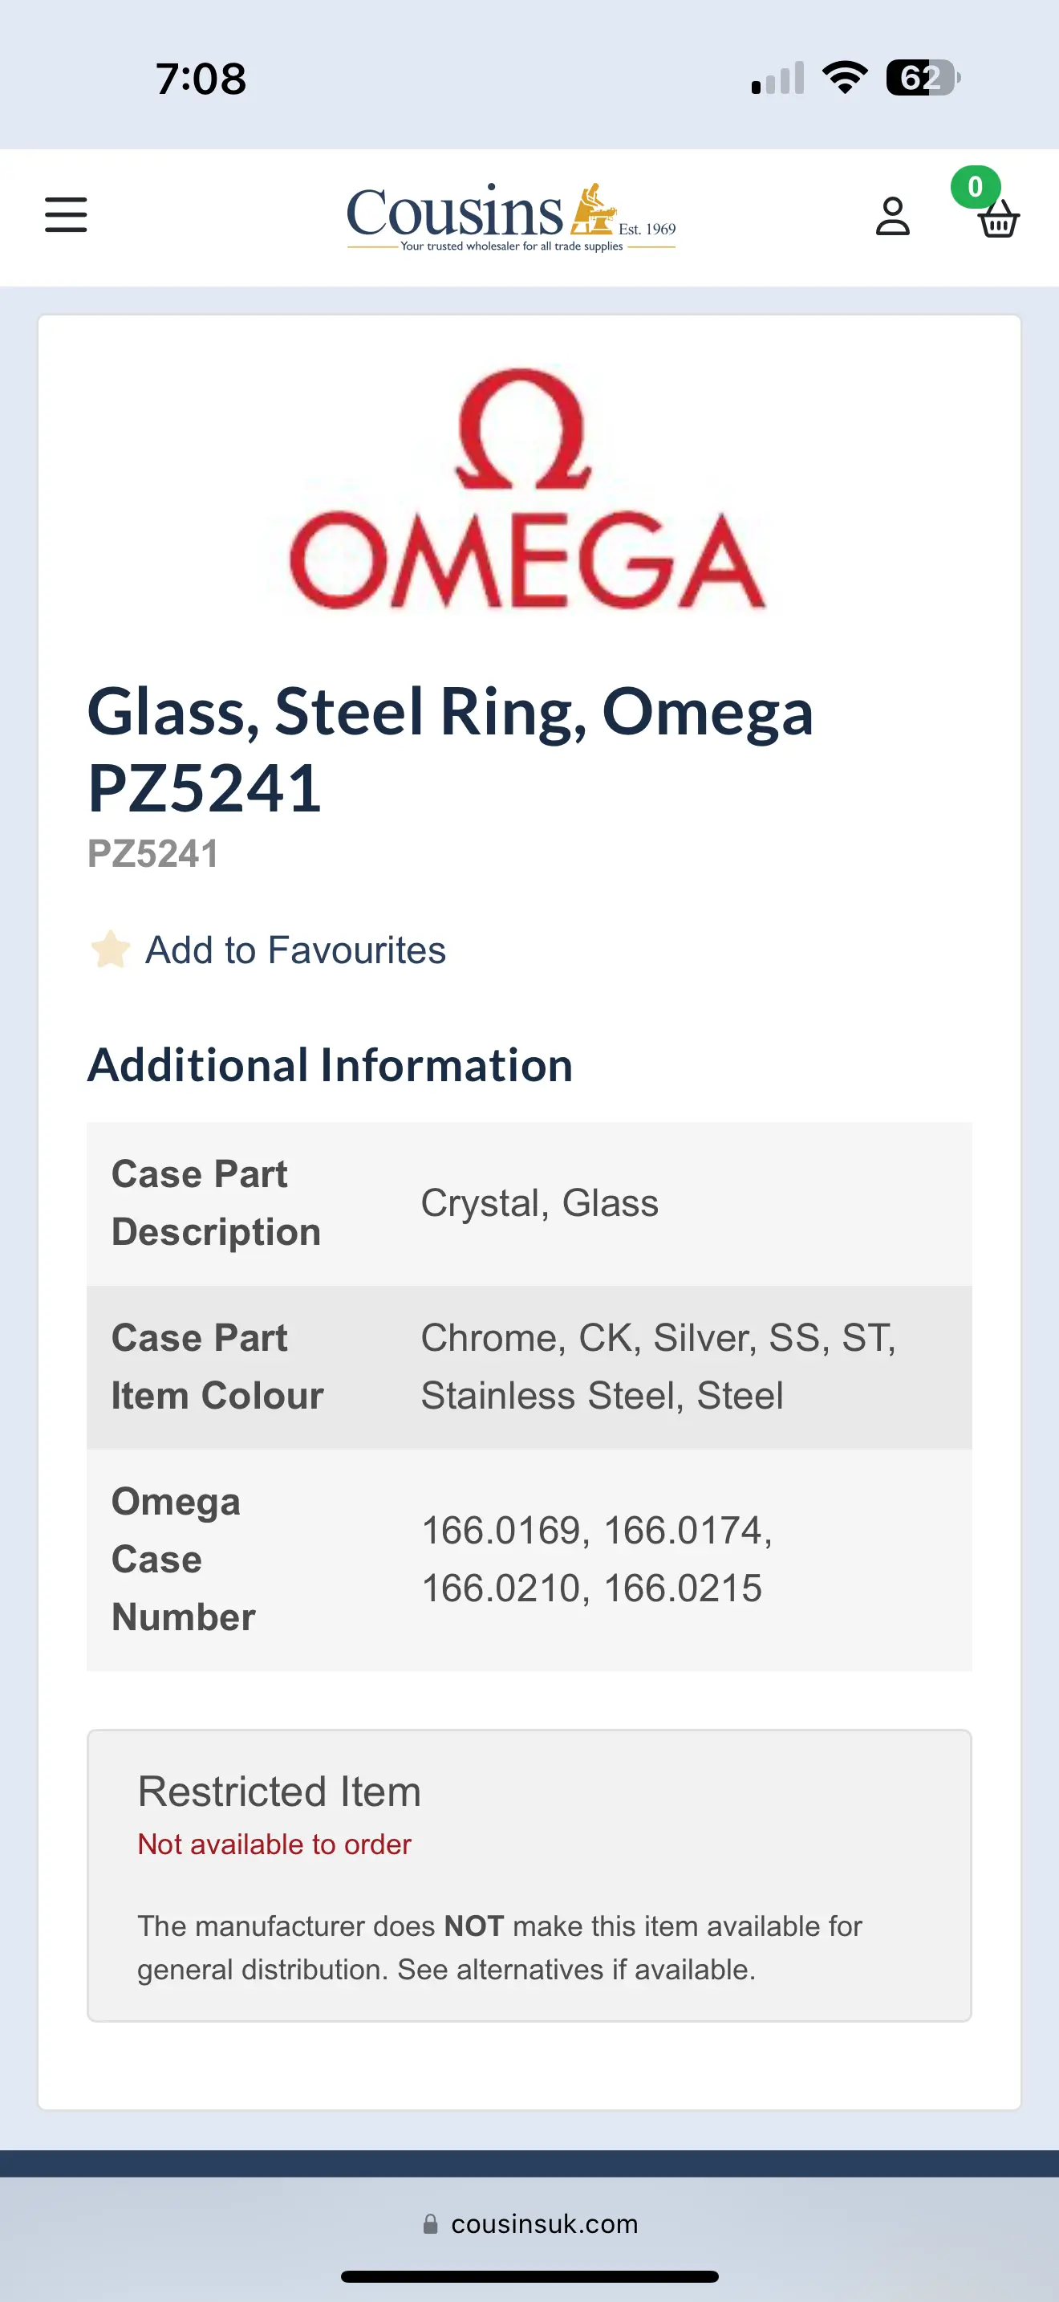Tap the basket item count badge

click(x=974, y=187)
